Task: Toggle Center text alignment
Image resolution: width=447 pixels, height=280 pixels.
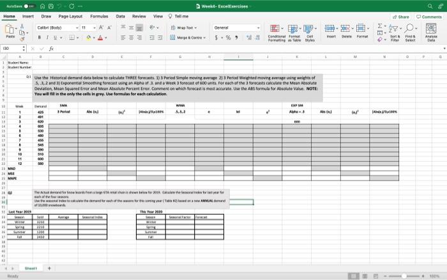Action: pos(131,37)
